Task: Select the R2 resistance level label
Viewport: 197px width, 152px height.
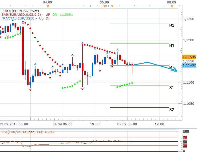Action: 172,25
